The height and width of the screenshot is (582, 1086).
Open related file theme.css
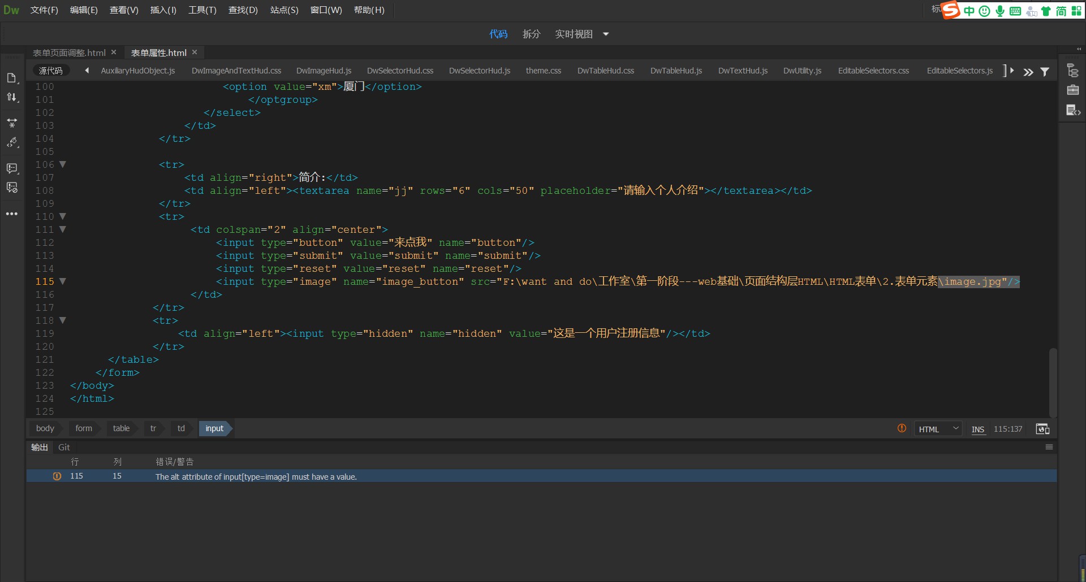coord(544,71)
